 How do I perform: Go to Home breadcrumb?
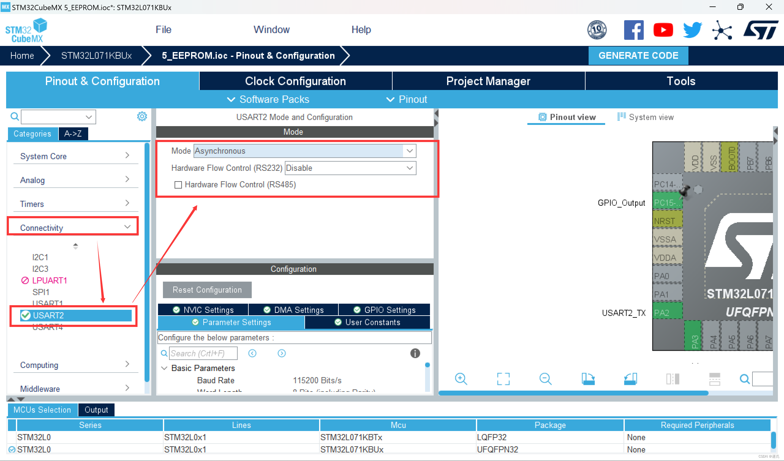click(22, 55)
